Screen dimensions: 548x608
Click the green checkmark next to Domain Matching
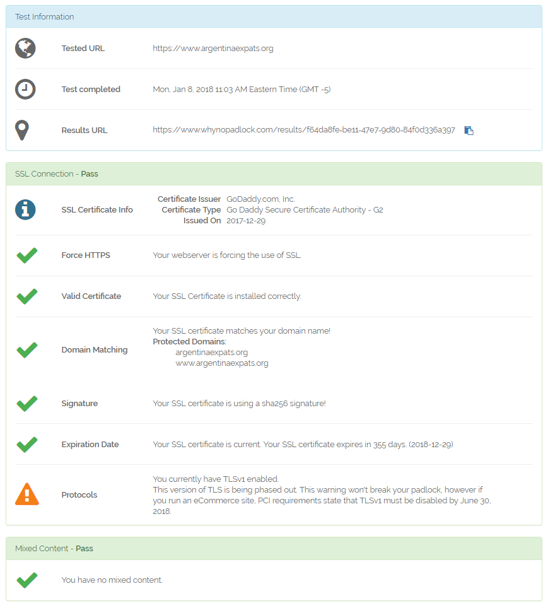pos(26,350)
